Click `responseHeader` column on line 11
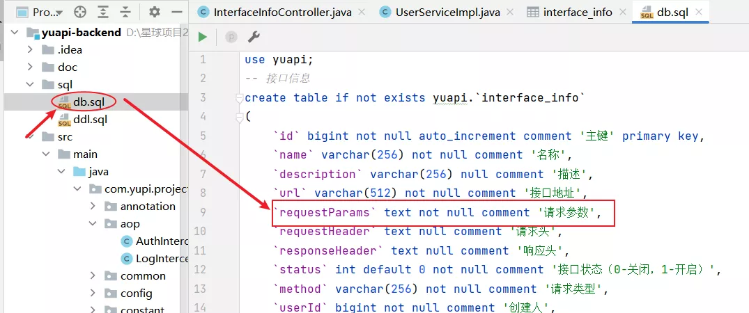Screen dimensions: 749x313 327,251
